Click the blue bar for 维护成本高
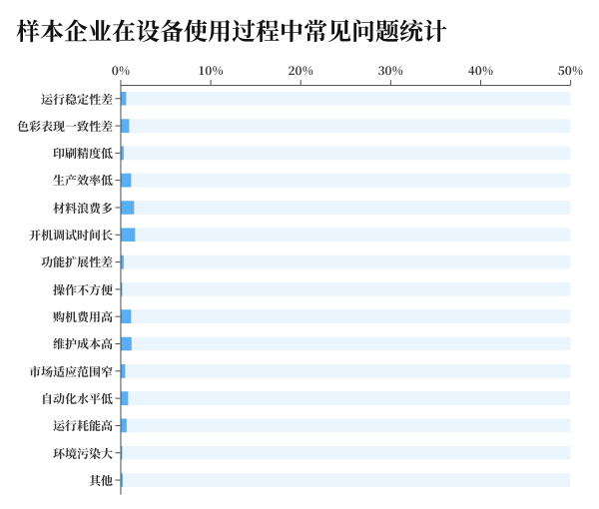This screenshot has width=599, height=509. click(127, 343)
